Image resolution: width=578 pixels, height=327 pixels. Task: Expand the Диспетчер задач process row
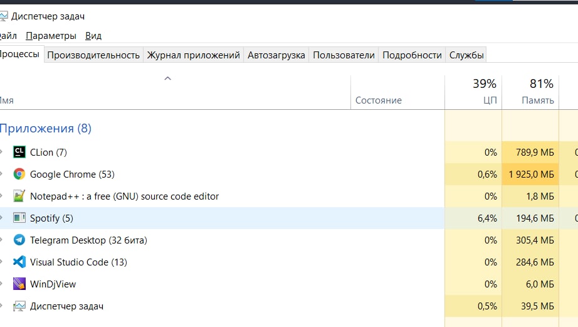(x=1, y=305)
